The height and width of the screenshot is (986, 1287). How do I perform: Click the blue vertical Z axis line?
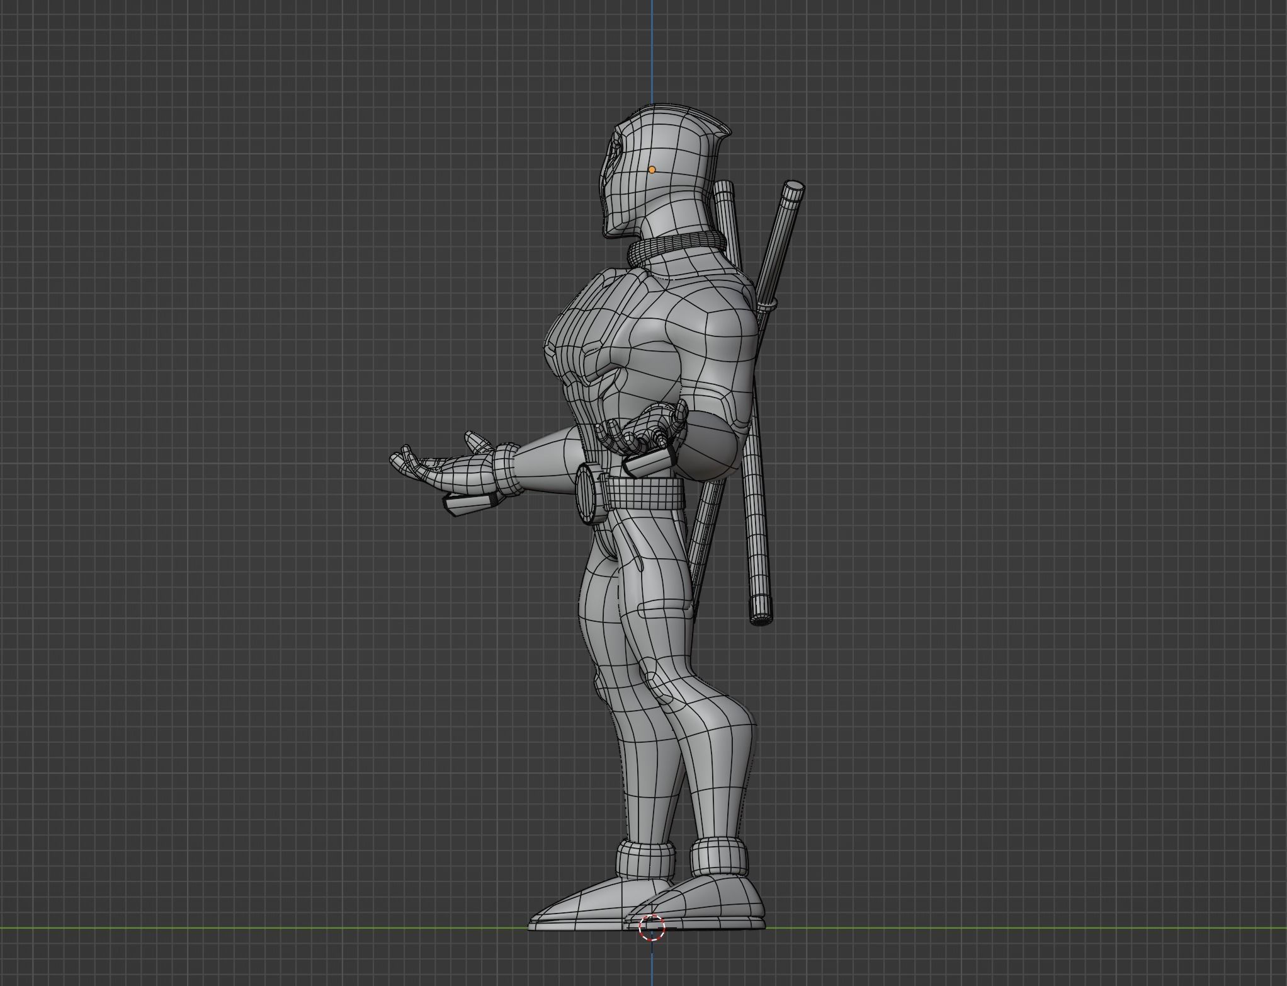[x=652, y=50]
